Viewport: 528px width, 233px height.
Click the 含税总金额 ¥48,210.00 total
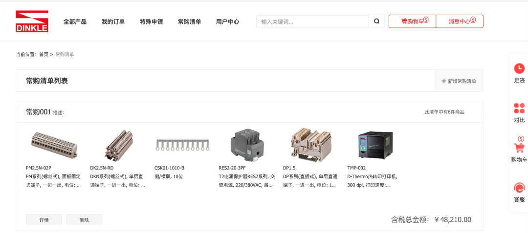(x=431, y=220)
